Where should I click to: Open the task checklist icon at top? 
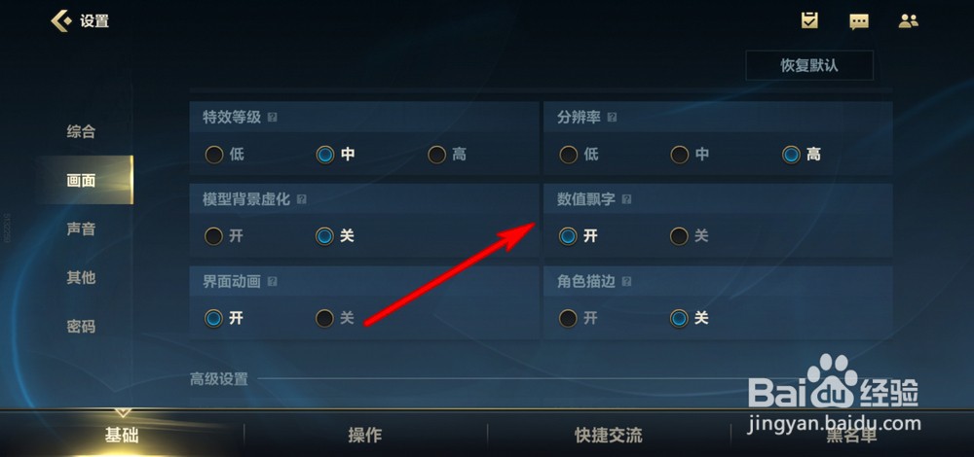(x=809, y=20)
